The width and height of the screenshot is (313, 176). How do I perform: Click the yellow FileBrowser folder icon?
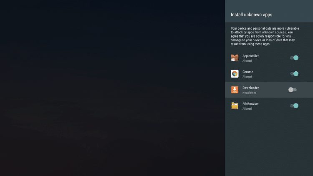pyautogui.click(x=235, y=106)
